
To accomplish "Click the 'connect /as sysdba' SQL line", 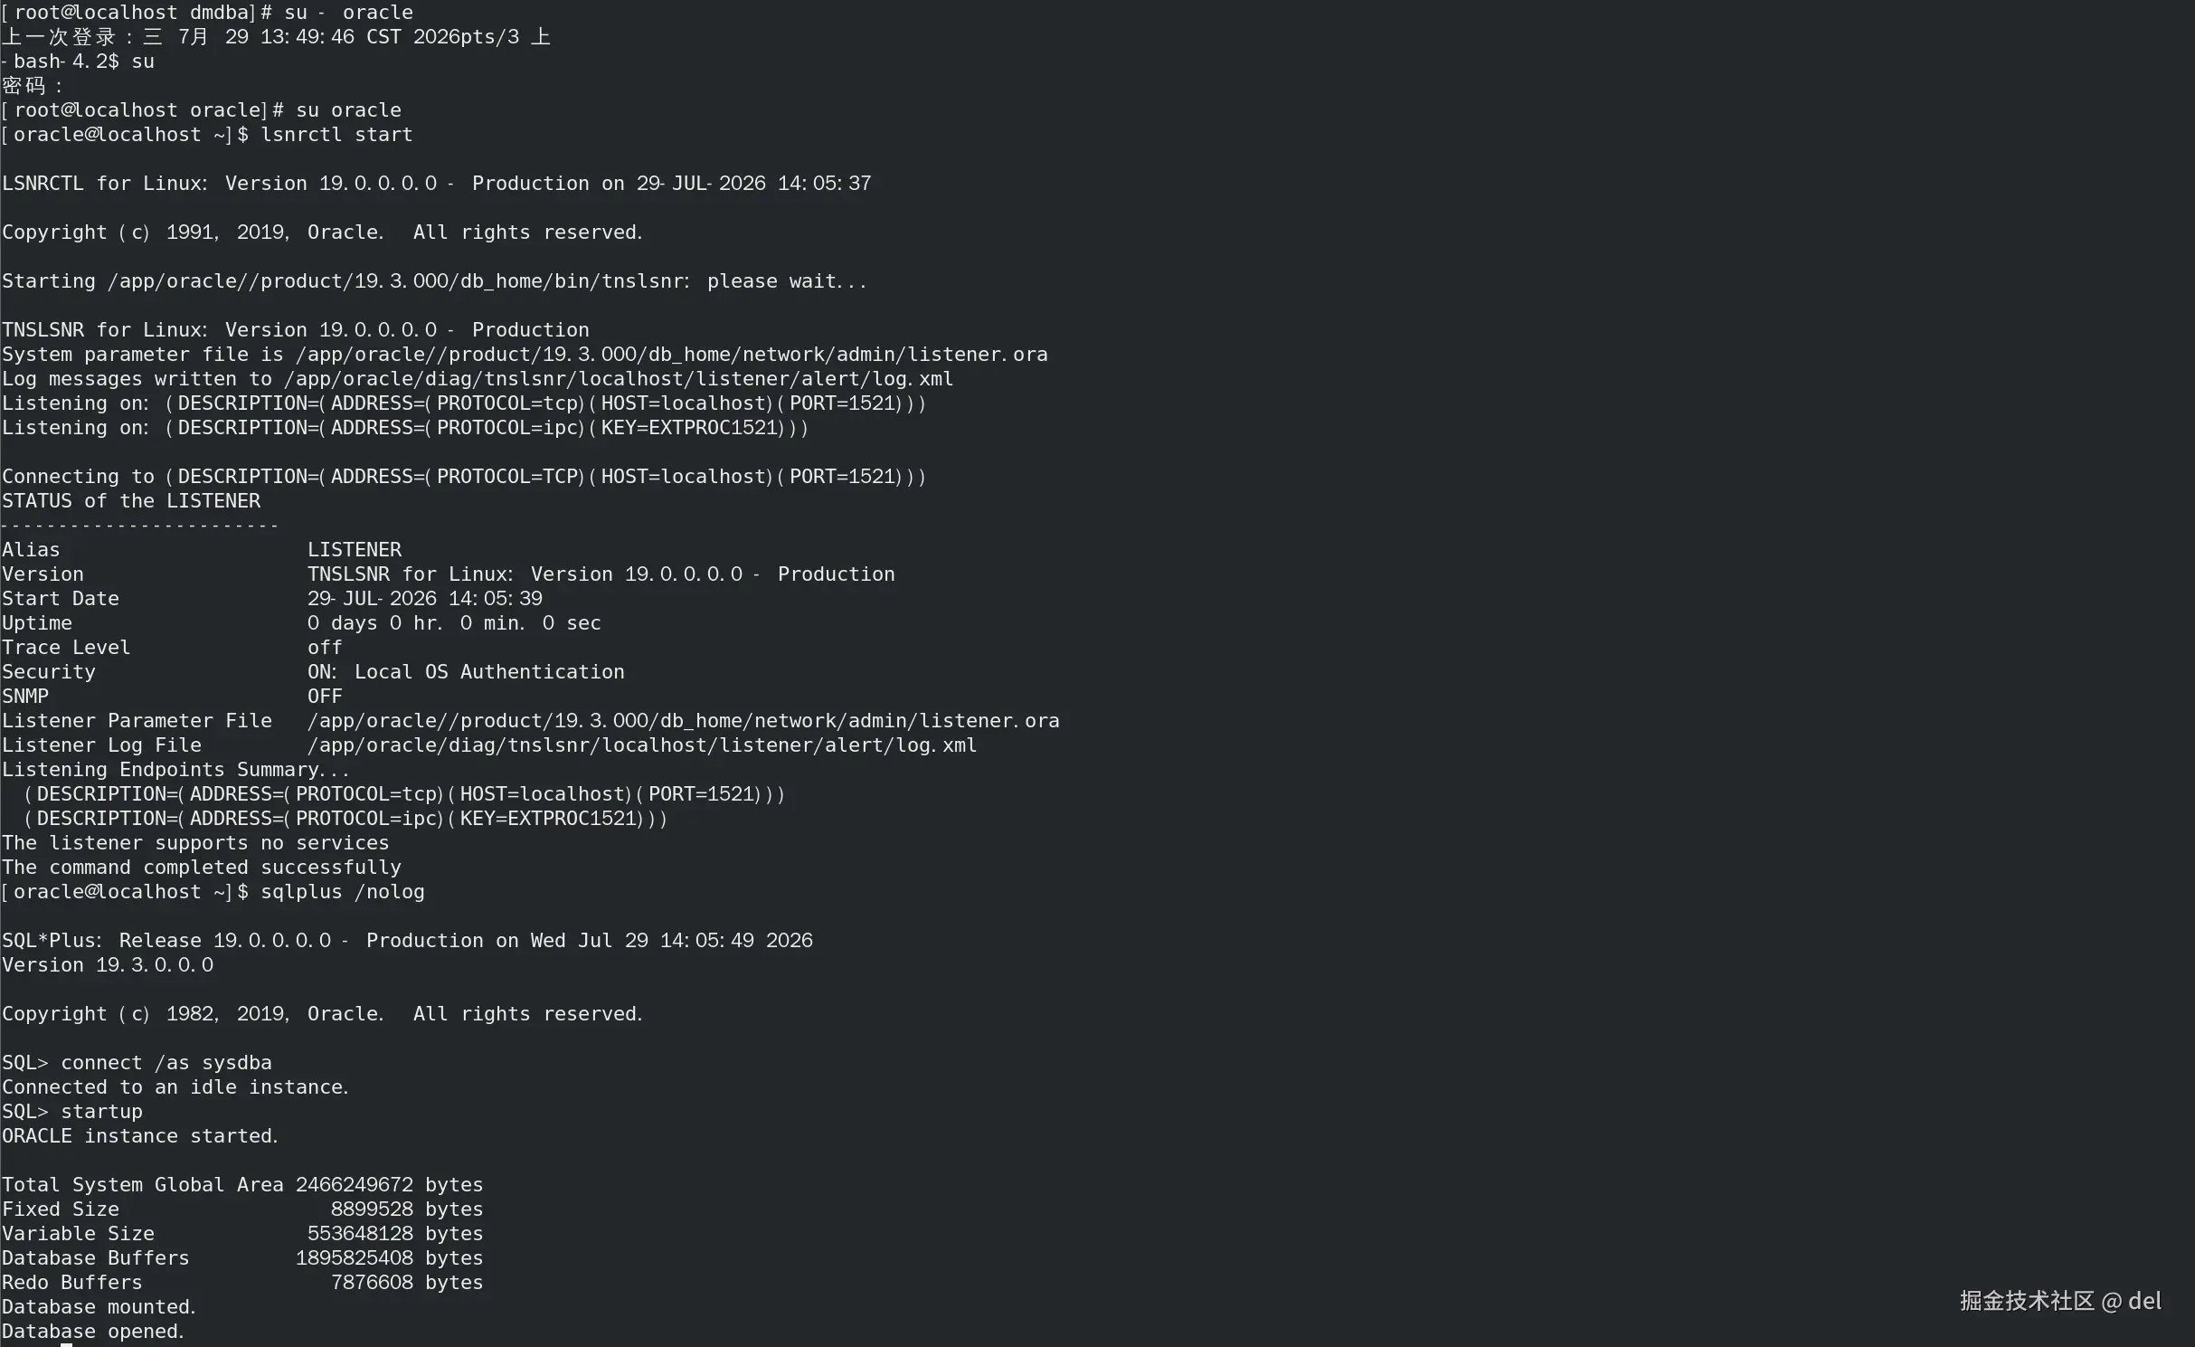I will point(137,1063).
